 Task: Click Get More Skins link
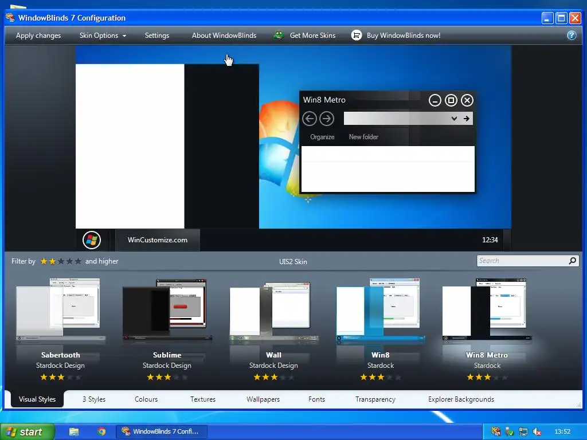tap(312, 36)
